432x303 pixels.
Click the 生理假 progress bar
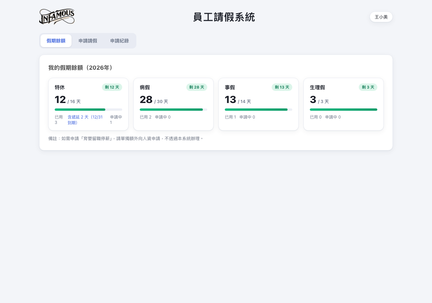pyautogui.click(x=344, y=109)
